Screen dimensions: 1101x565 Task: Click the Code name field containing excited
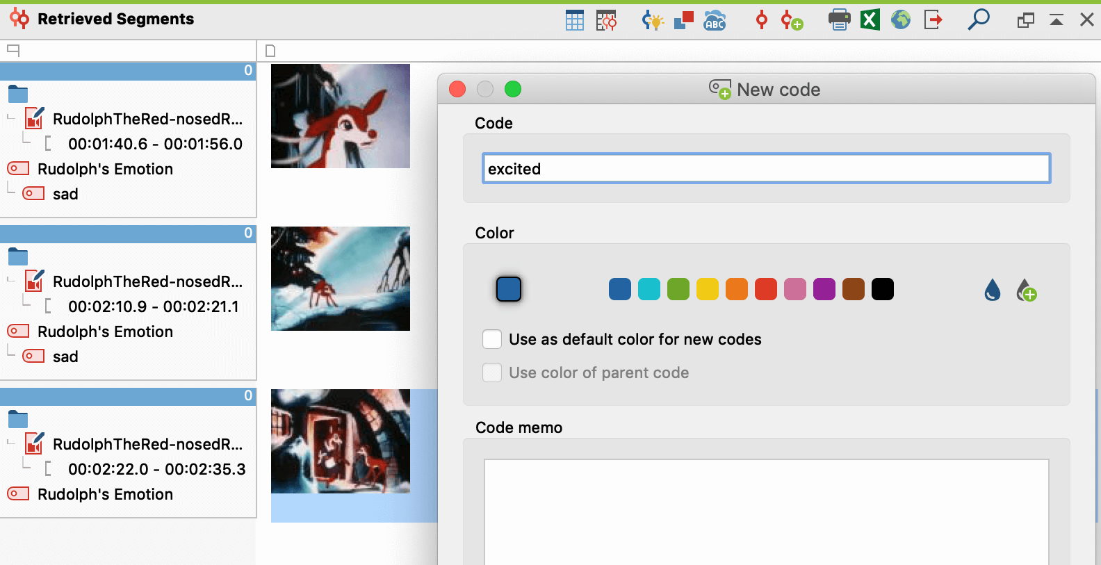(766, 168)
